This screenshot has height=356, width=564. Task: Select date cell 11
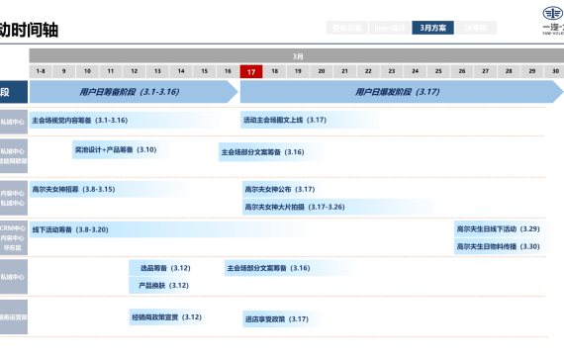(x=111, y=71)
